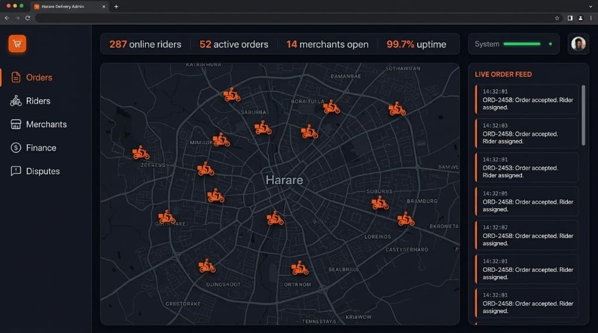Image resolution: width=598 pixels, height=333 pixels.
Task: Select the rider marker south of Harare label
Action: [275, 218]
